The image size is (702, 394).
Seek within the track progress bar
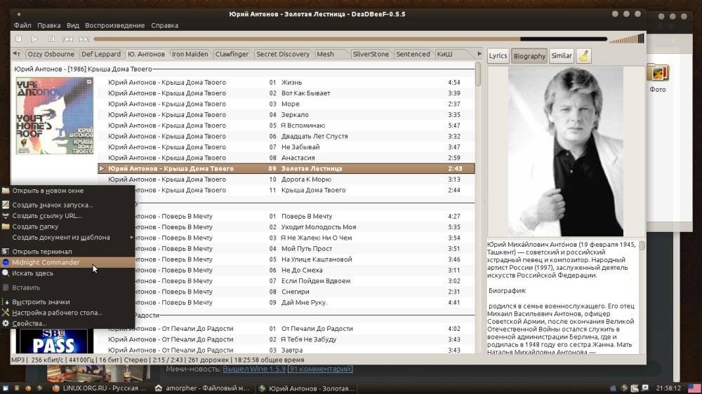click(x=350, y=39)
